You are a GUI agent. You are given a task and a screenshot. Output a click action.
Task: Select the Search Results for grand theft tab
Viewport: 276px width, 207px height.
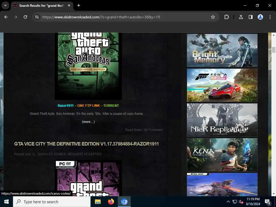pos(41,5)
